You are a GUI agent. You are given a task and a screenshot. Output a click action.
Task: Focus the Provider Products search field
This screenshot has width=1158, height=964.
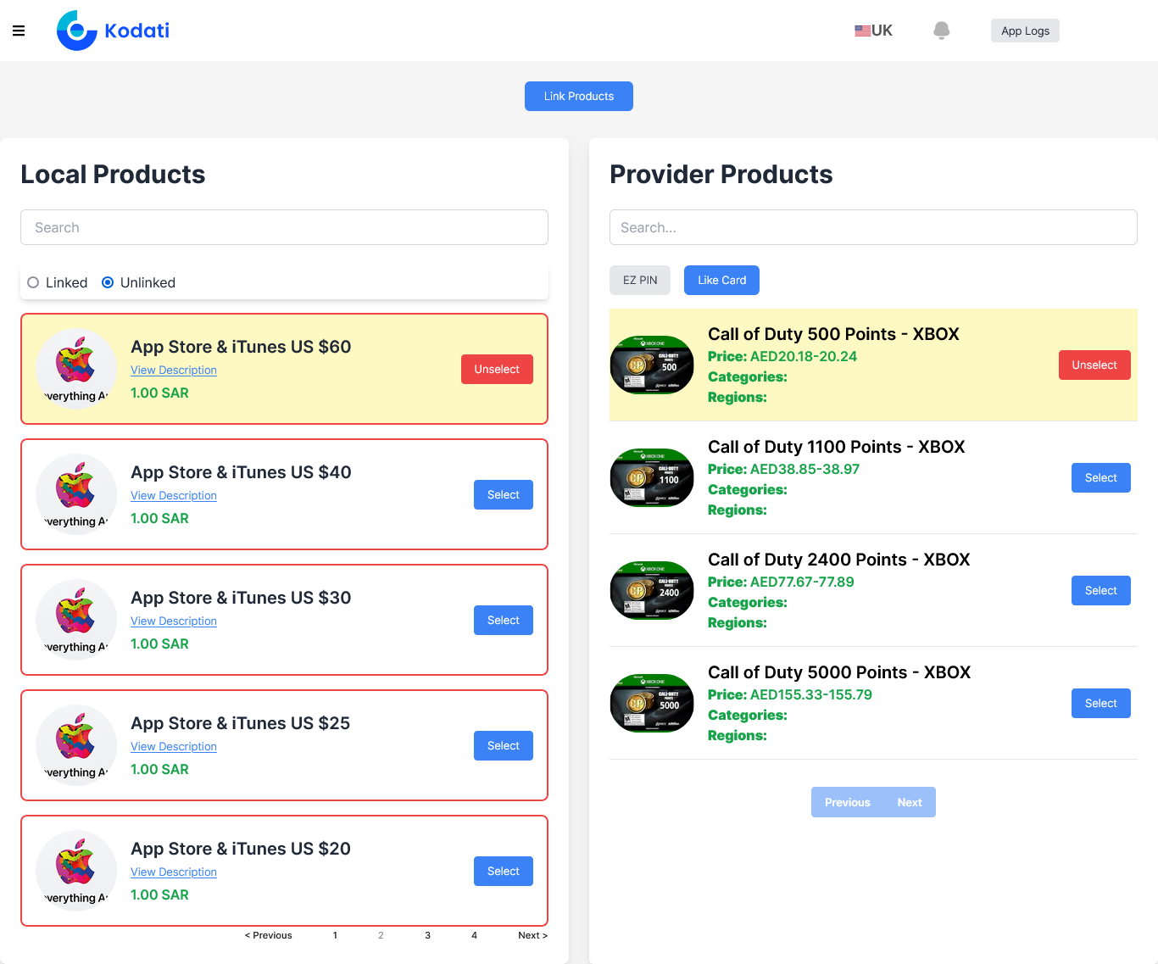pyautogui.click(x=873, y=227)
